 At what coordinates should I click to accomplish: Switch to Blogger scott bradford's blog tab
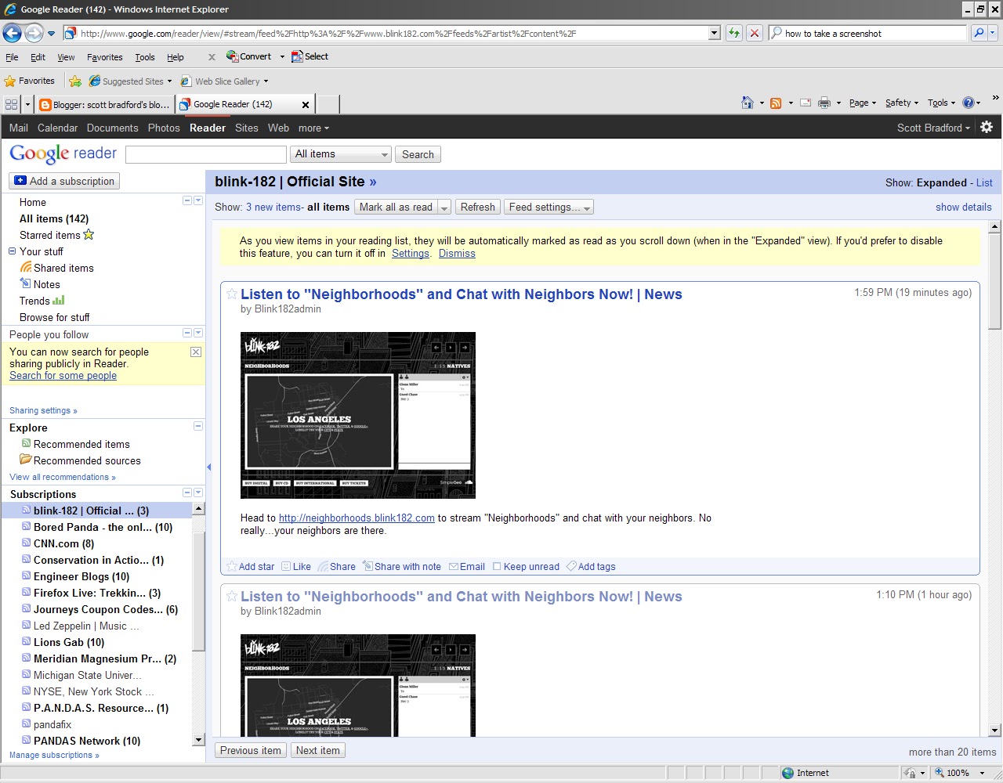coord(103,104)
